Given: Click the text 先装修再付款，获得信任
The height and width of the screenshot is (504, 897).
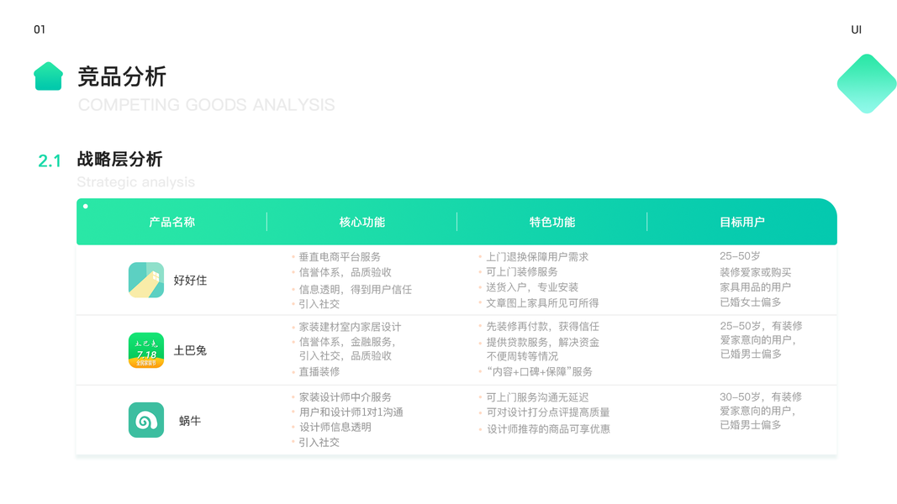Looking at the screenshot, I should [x=543, y=326].
